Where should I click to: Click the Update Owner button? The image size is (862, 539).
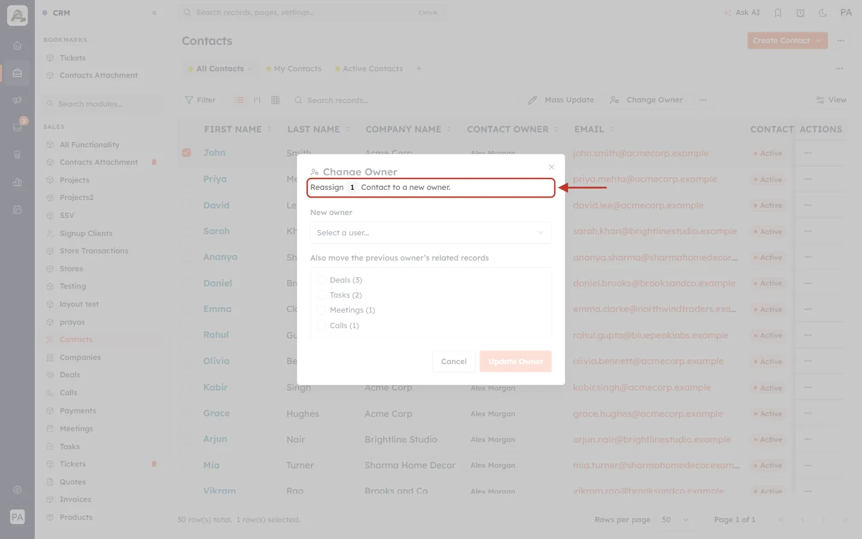coord(515,361)
